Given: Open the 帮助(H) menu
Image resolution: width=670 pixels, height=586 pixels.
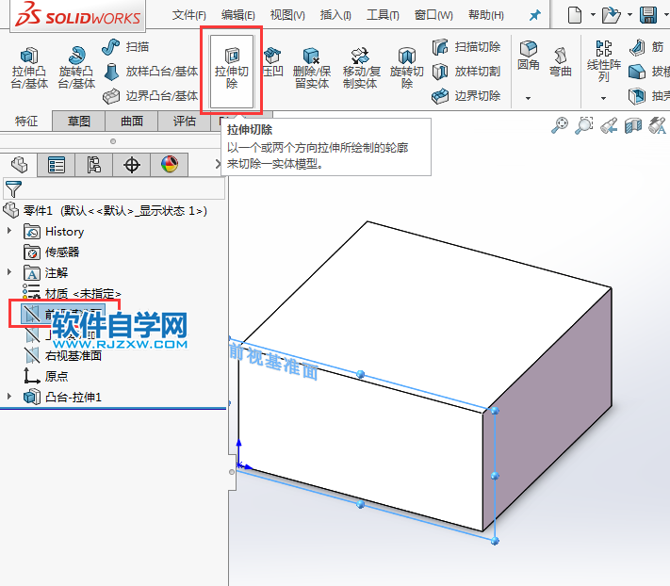Looking at the screenshot, I should click(486, 15).
